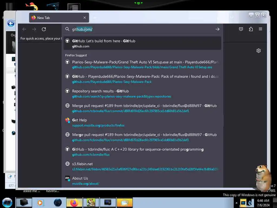Click the Firefox Suggest label
This screenshot has width=277, height=208.
76,55
